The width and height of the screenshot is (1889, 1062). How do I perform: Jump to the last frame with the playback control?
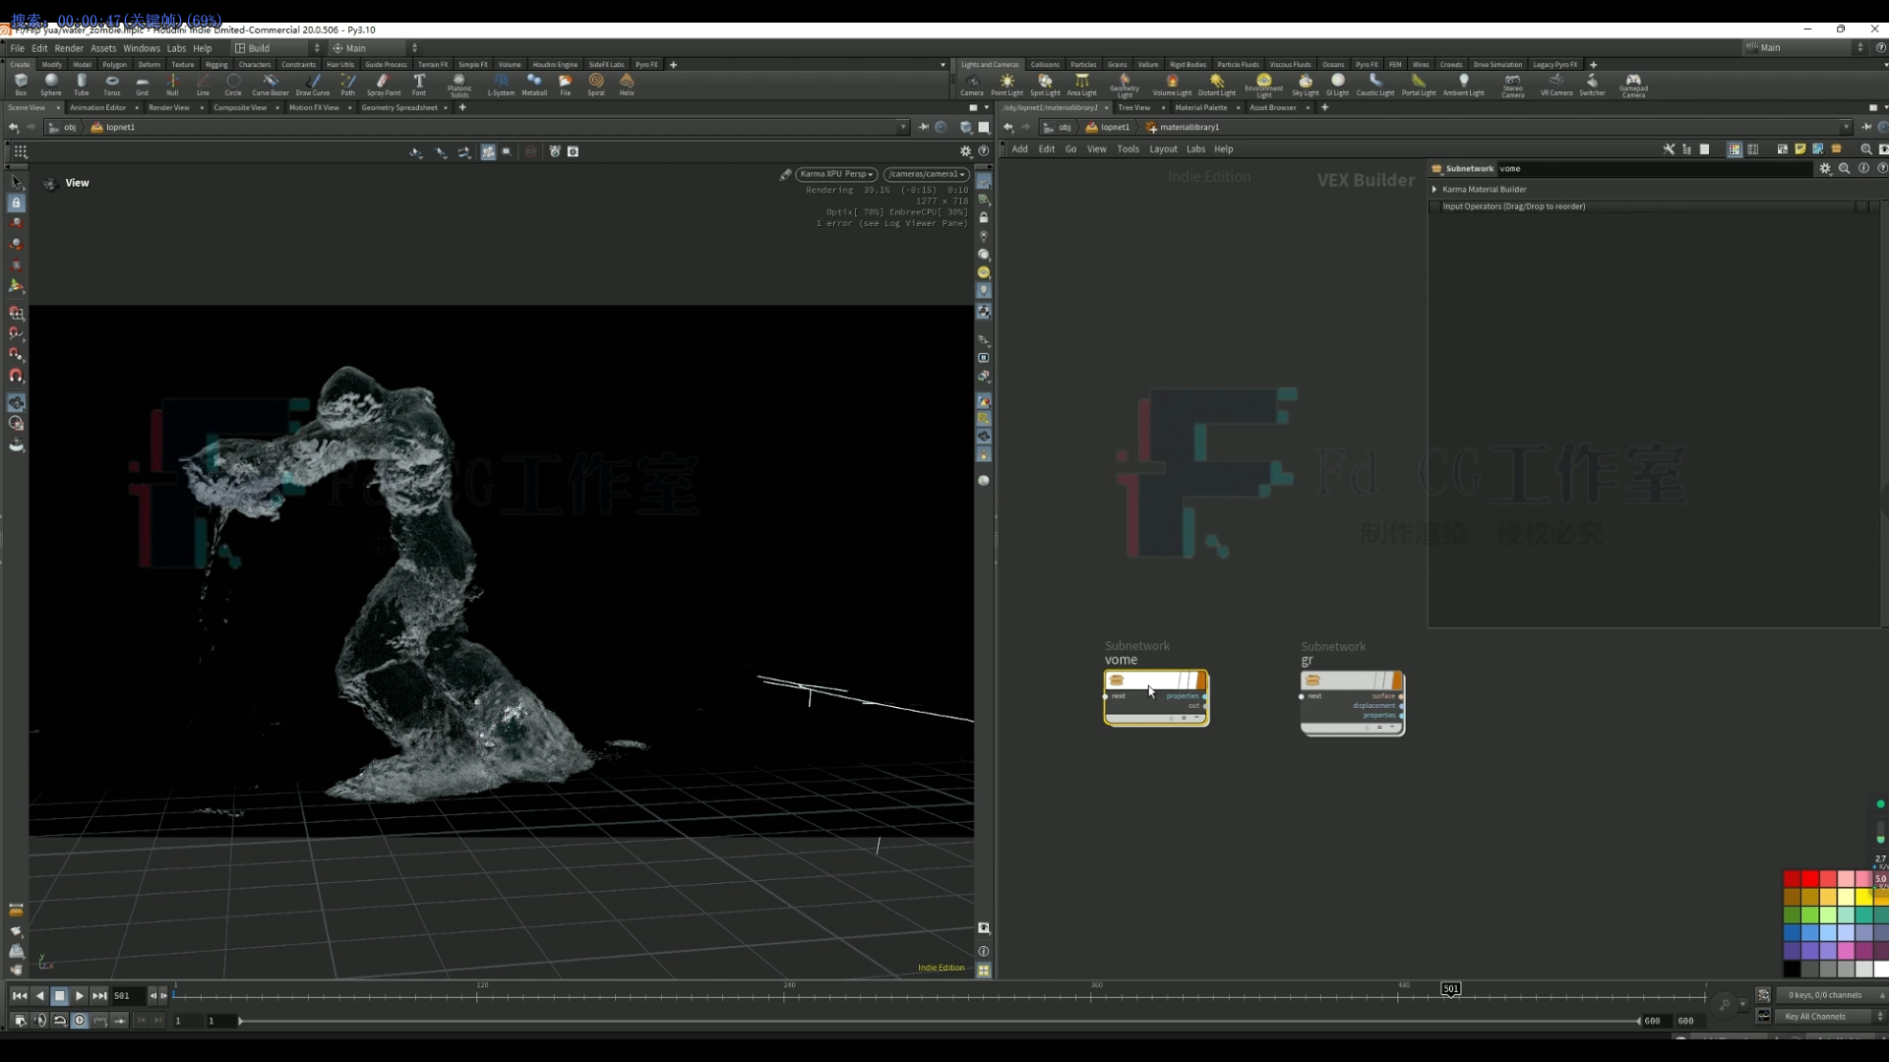pyautogui.click(x=99, y=996)
